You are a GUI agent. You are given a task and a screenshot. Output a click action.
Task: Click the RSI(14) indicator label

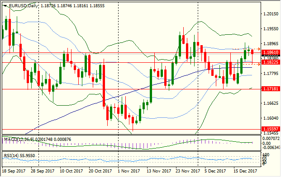pos(11,156)
